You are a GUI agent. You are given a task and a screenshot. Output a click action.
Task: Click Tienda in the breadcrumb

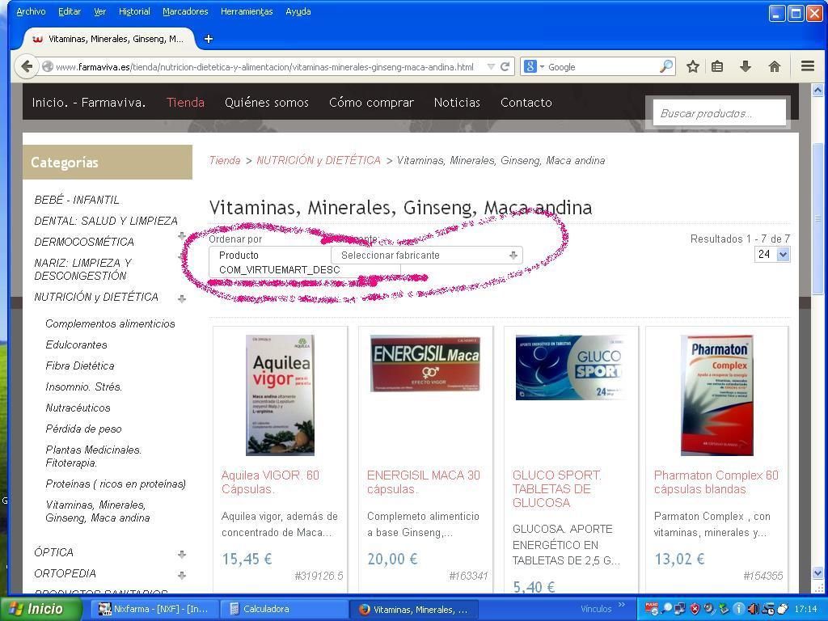pos(225,161)
